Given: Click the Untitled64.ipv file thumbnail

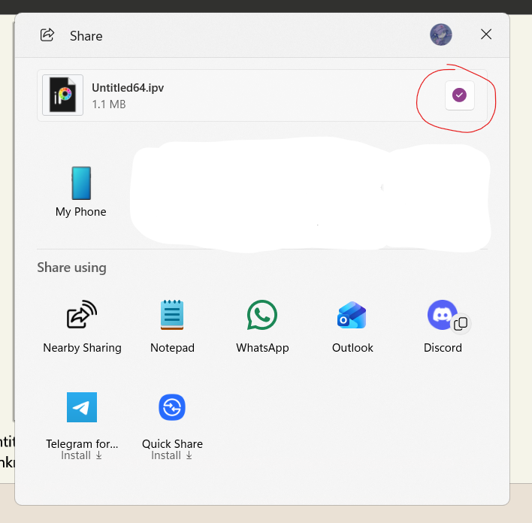Looking at the screenshot, I should tap(63, 95).
